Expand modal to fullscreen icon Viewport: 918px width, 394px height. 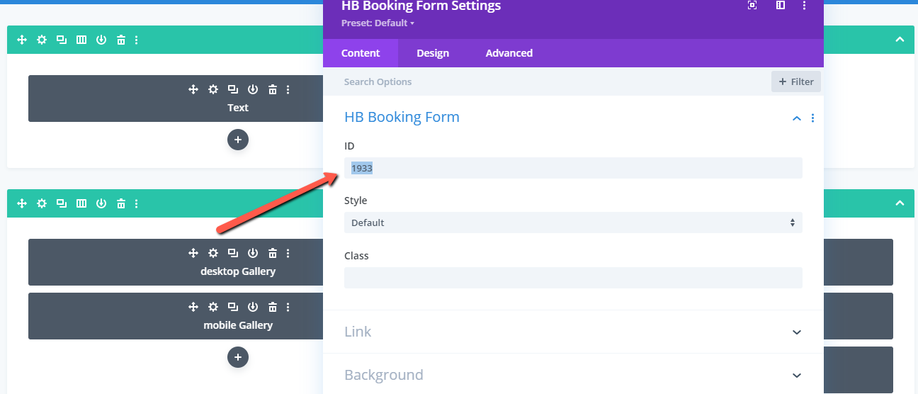752,6
